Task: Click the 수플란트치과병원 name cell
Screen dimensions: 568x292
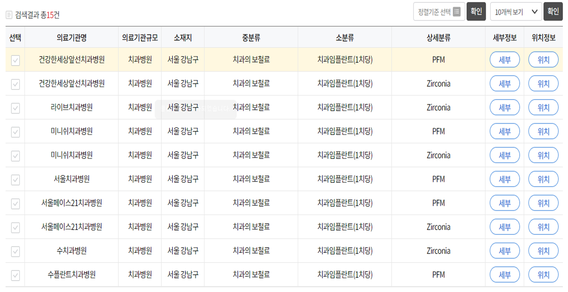Action: (x=72, y=274)
